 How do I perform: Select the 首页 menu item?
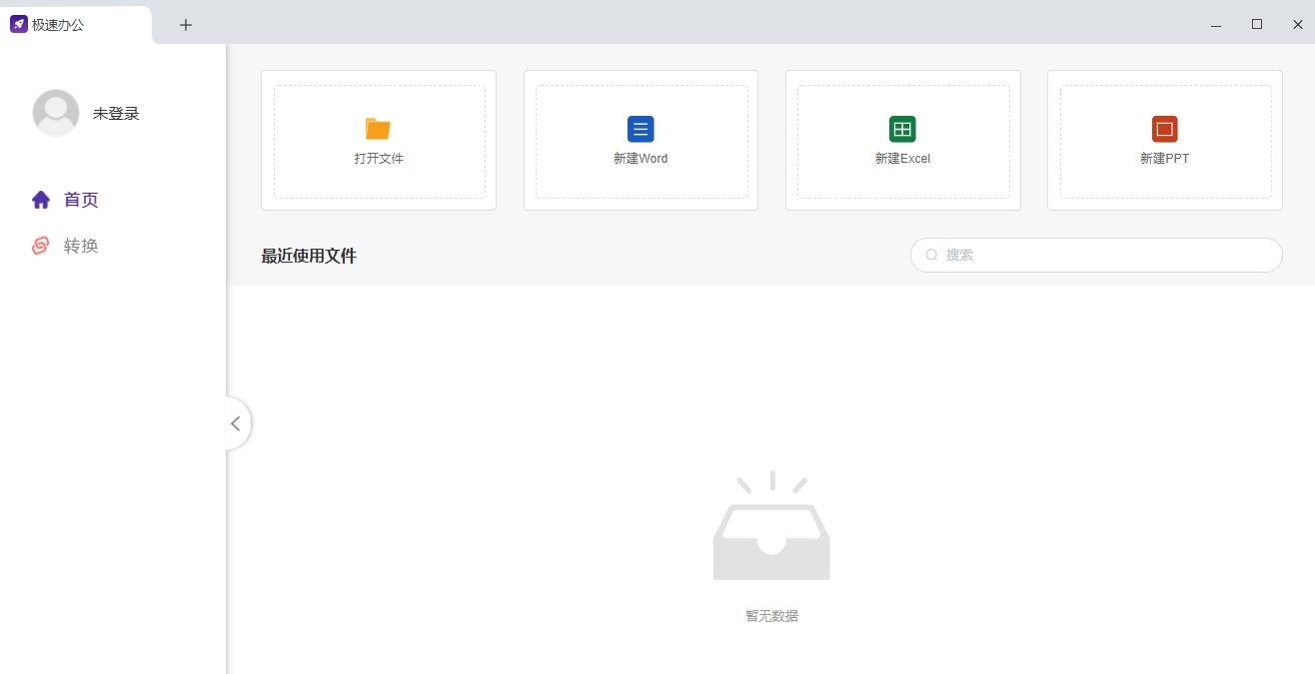(x=81, y=199)
